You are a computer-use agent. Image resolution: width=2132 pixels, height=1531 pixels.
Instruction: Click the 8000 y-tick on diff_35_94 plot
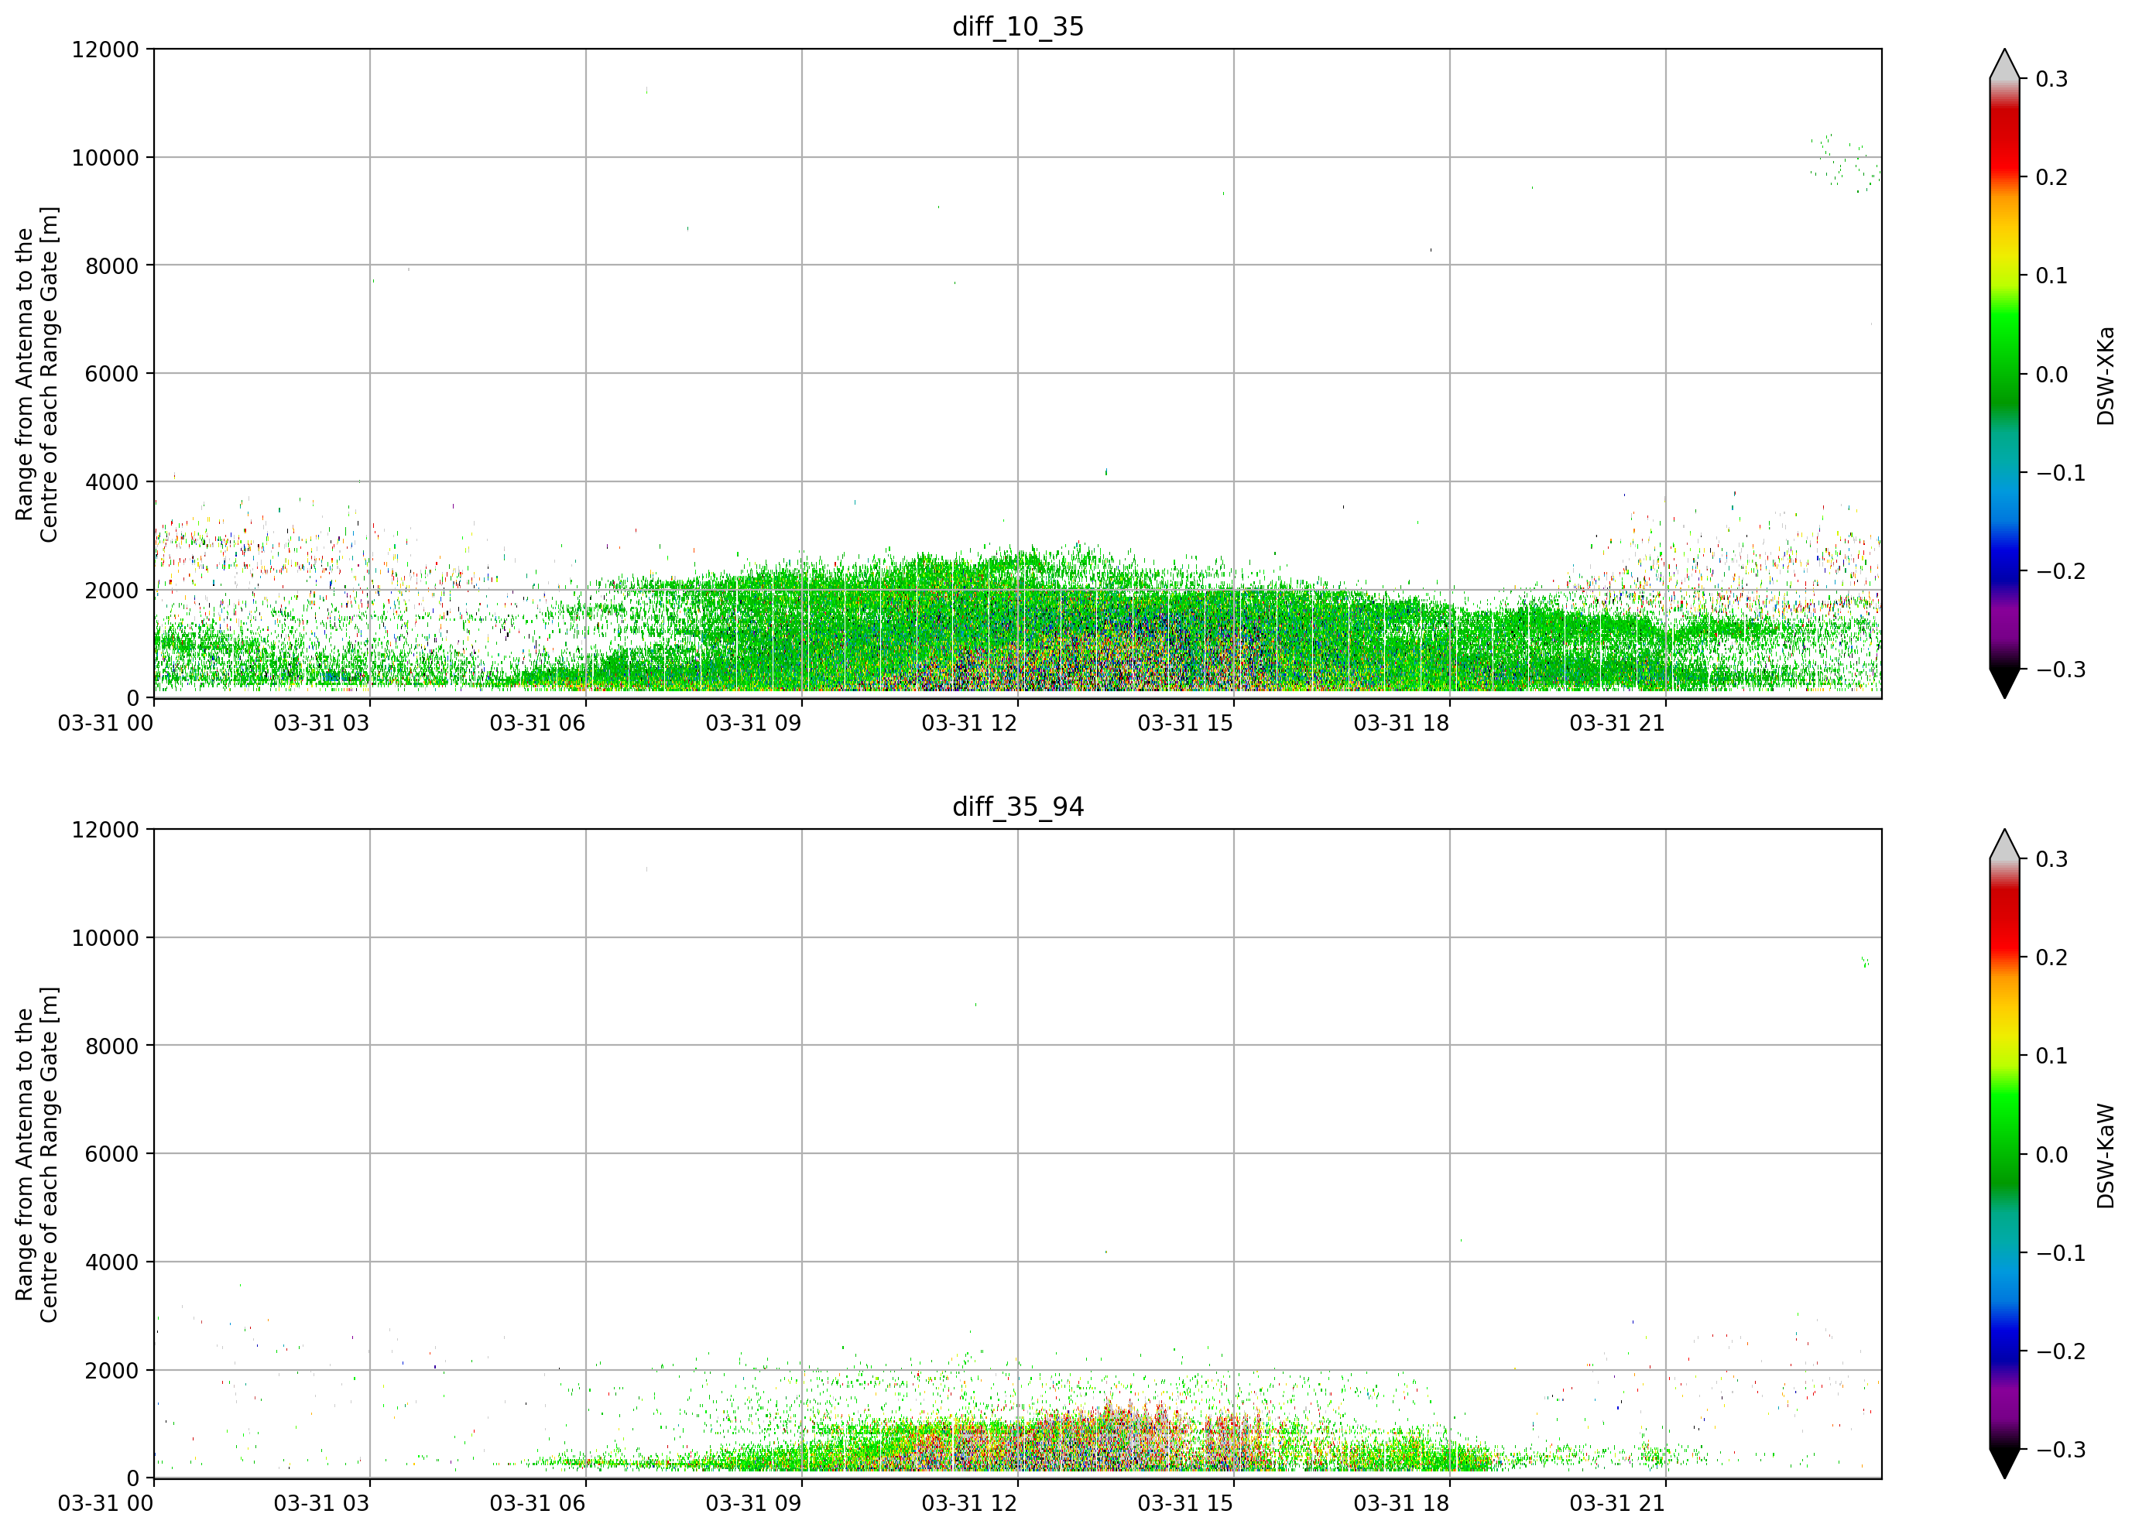tap(111, 1046)
